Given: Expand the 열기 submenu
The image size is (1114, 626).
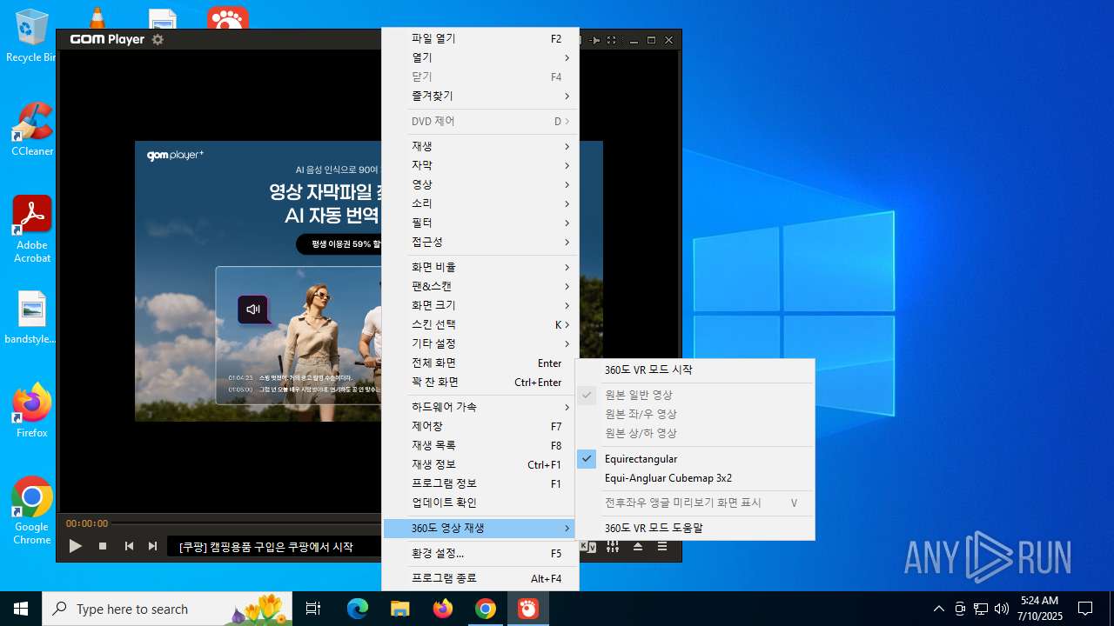Looking at the screenshot, I should (480, 57).
